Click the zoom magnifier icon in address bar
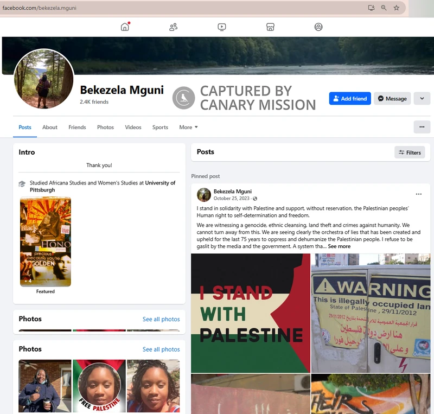434x414 pixels. [384, 8]
